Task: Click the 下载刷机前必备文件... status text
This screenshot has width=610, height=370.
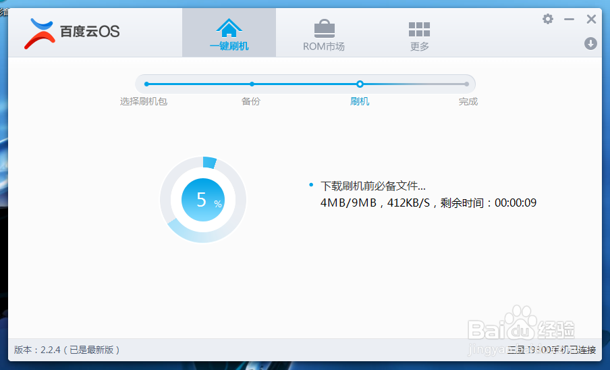Action: coord(372,186)
